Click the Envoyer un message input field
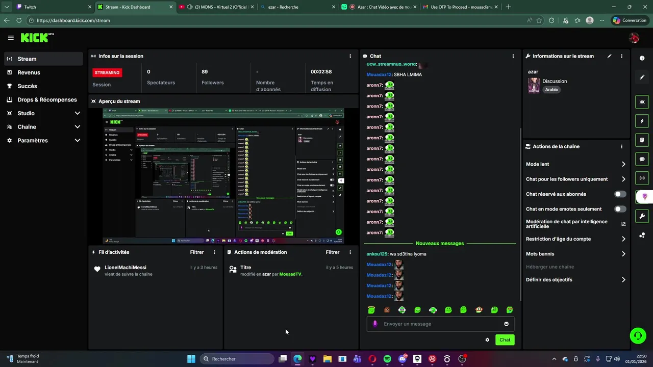 point(440,324)
